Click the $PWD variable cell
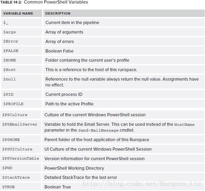Screen dimensions: 205x191 coord(20,168)
